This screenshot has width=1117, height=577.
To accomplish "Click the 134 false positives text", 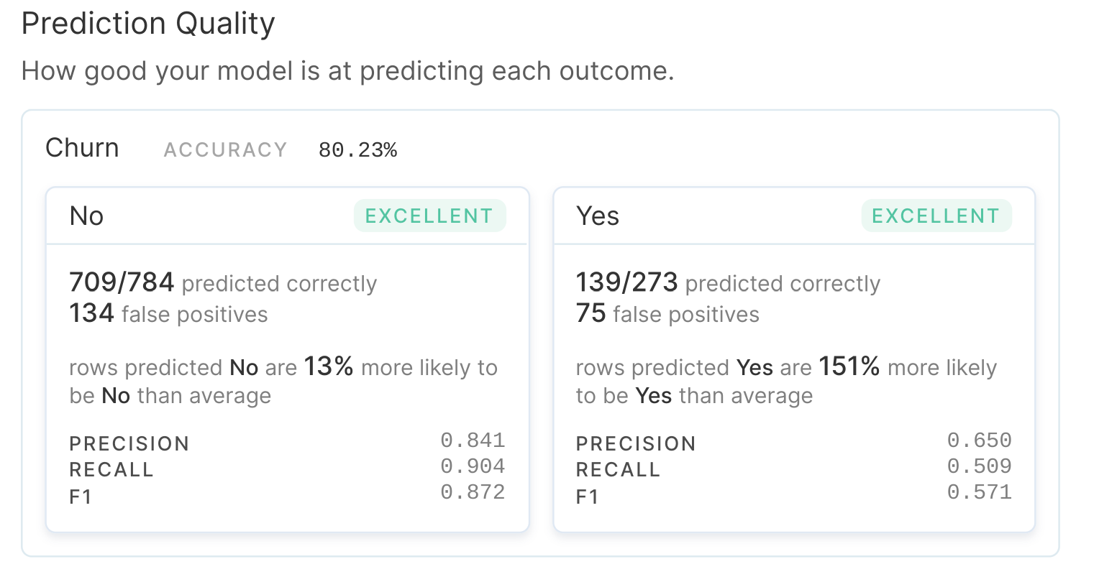I will [x=168, y=314].
